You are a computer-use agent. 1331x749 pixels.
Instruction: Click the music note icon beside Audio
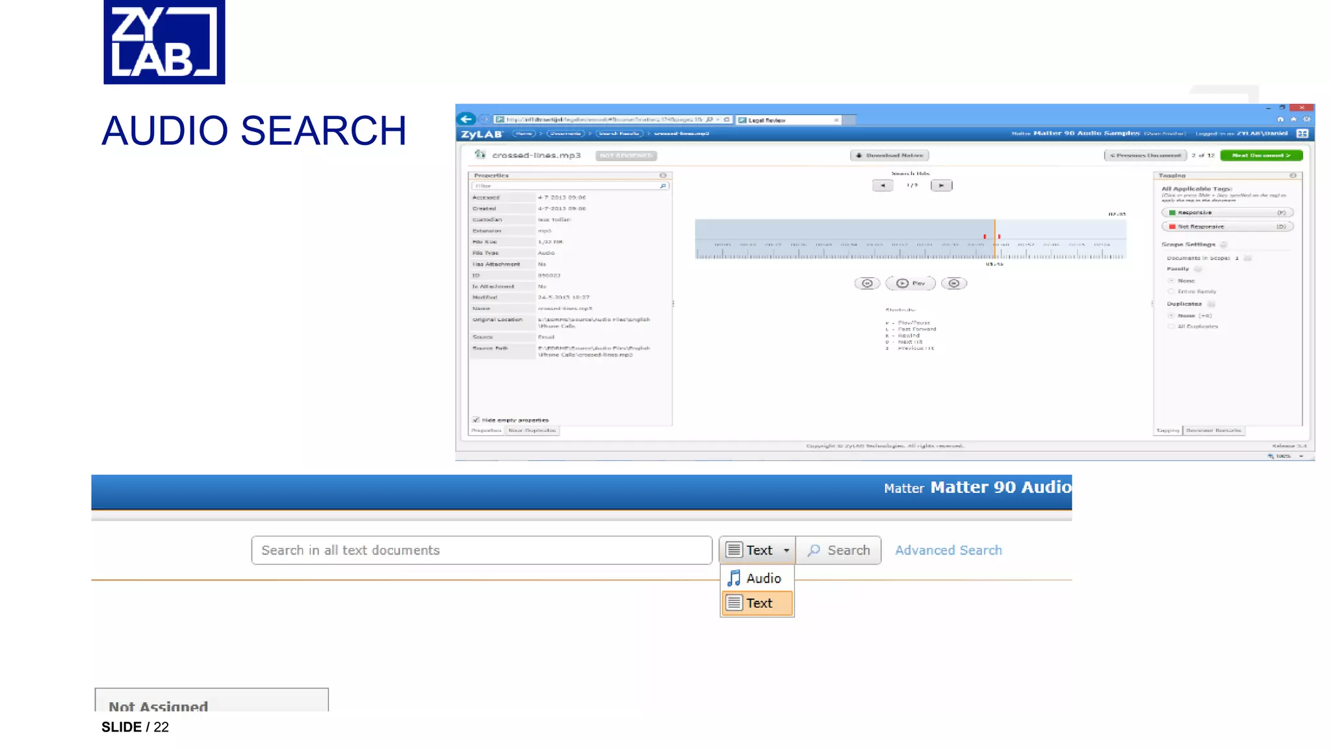(734, 578)
